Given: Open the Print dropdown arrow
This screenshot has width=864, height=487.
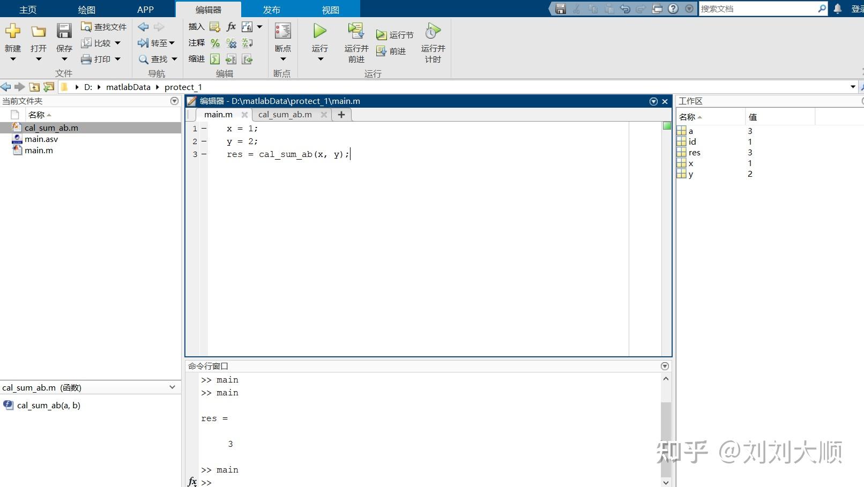Looking at the screenshot, I should pyautogui.click(x=118, y=59).
